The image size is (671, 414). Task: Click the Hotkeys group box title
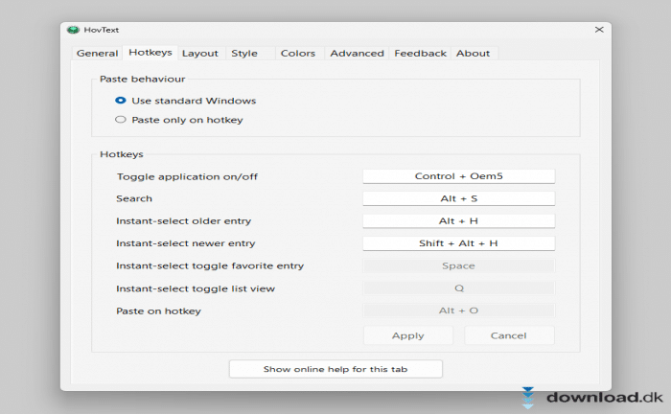tap(122, 154)
